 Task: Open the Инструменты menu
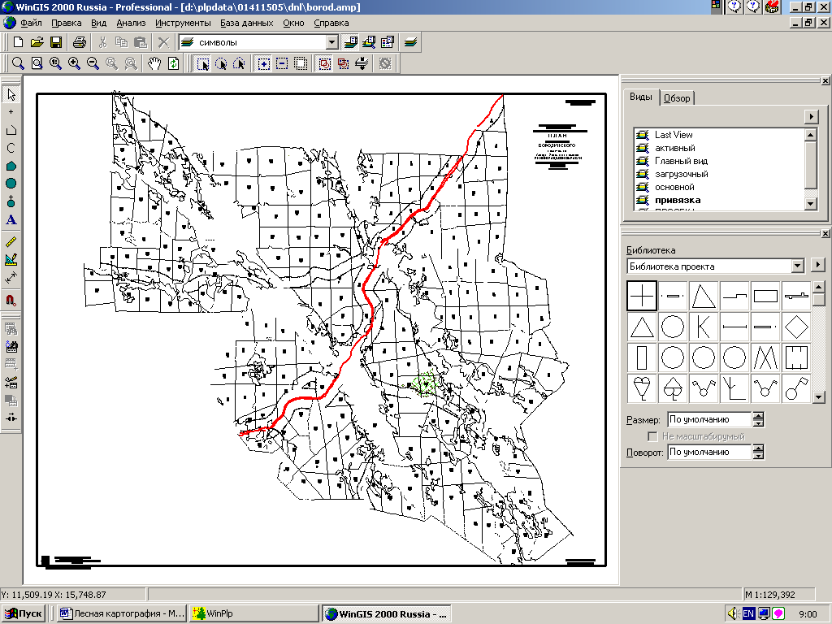pyautogui.click(x=183, y=23)
